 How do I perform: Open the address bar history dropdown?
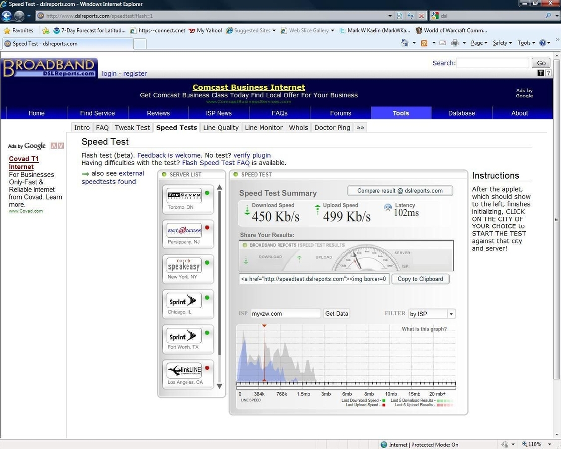[x=390, y=16]
